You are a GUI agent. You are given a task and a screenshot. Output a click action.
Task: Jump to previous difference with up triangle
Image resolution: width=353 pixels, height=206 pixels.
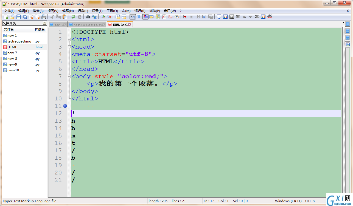pyautogui.click(x=244, y=17)
